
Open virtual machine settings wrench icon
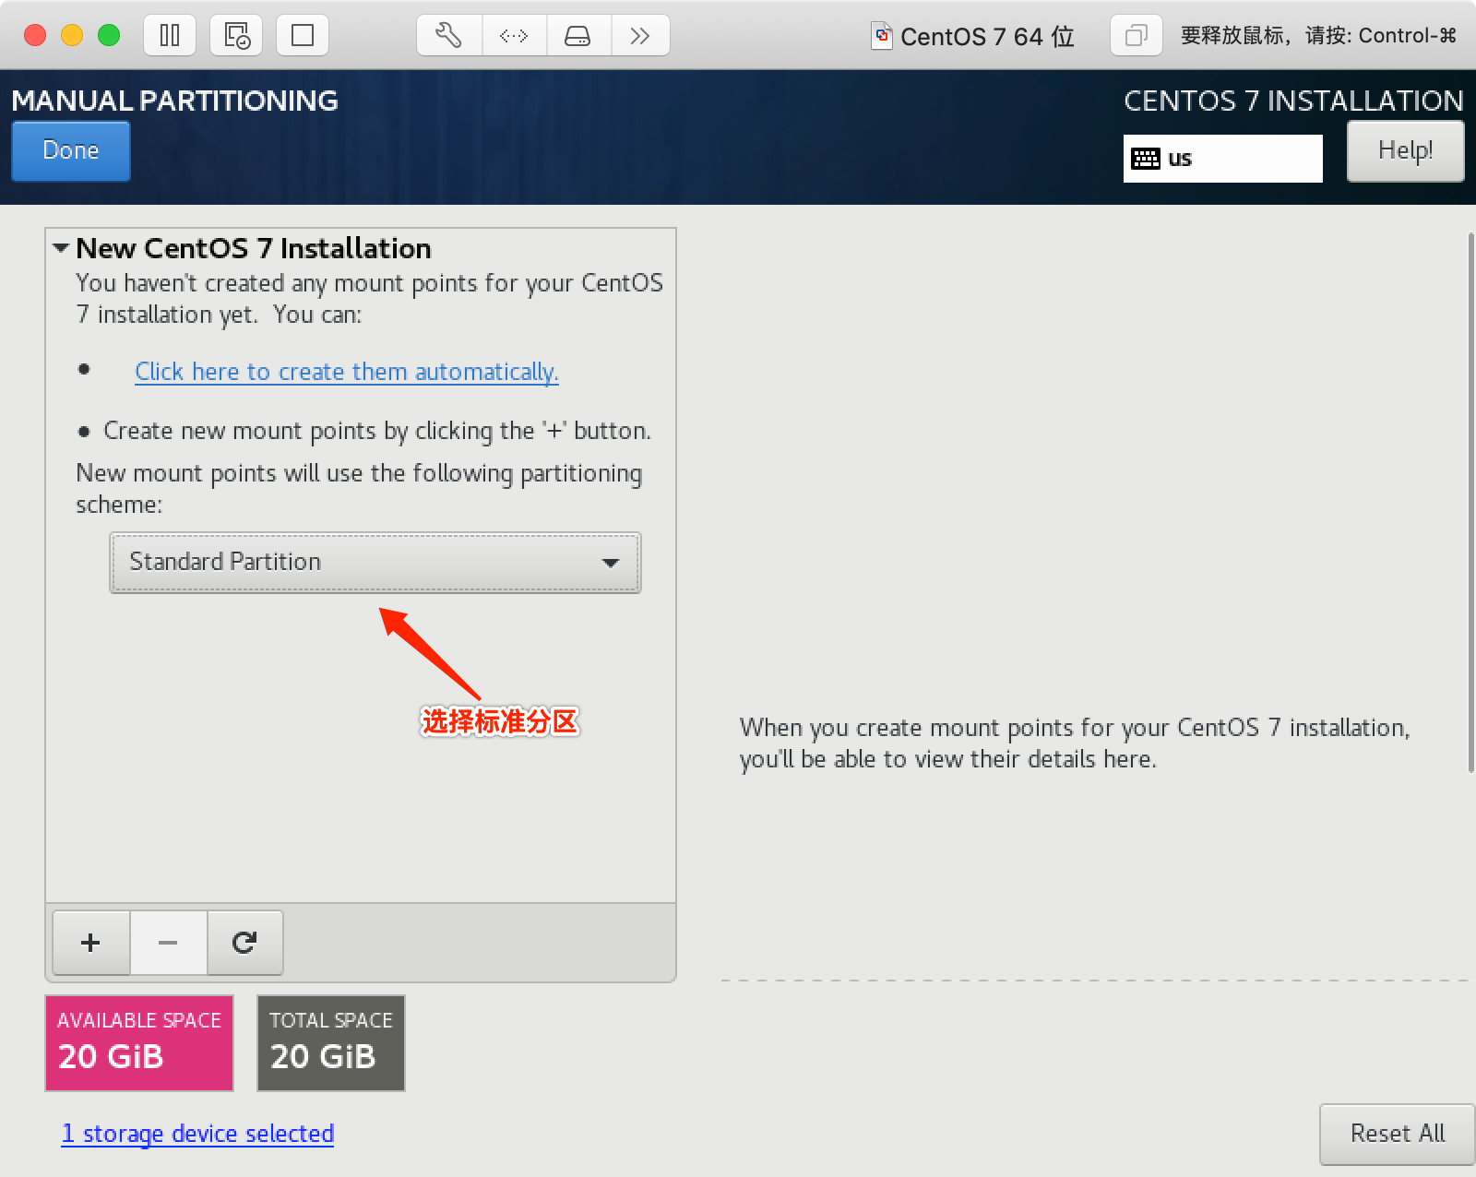coord(448,36)
